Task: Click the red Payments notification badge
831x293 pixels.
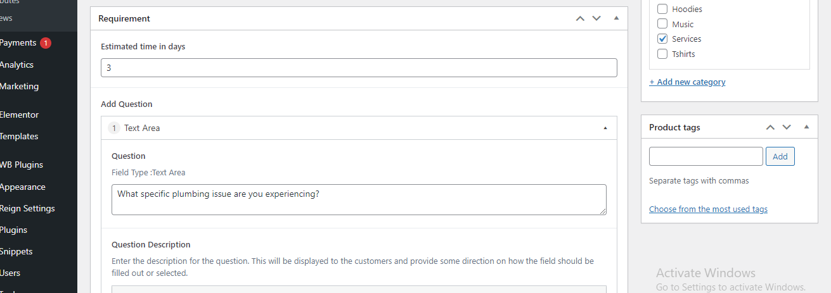Action: [x=46, y=43]
